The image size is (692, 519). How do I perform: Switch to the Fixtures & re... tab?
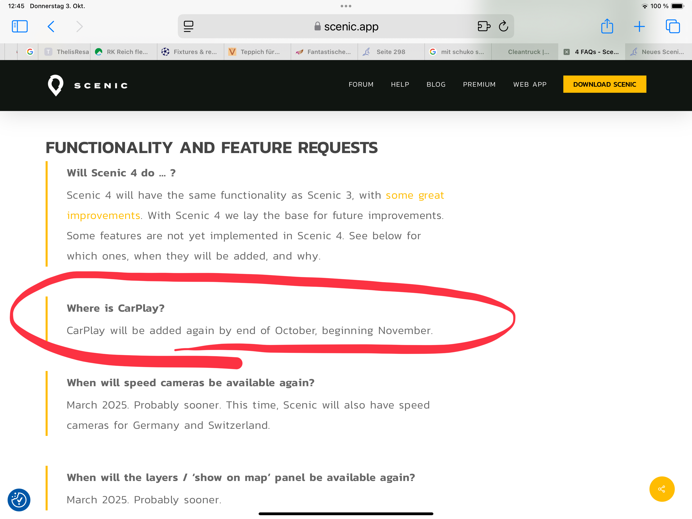(191, 52)
